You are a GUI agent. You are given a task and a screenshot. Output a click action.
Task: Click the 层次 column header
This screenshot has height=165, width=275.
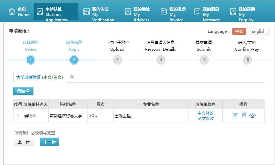pos(100,104)
